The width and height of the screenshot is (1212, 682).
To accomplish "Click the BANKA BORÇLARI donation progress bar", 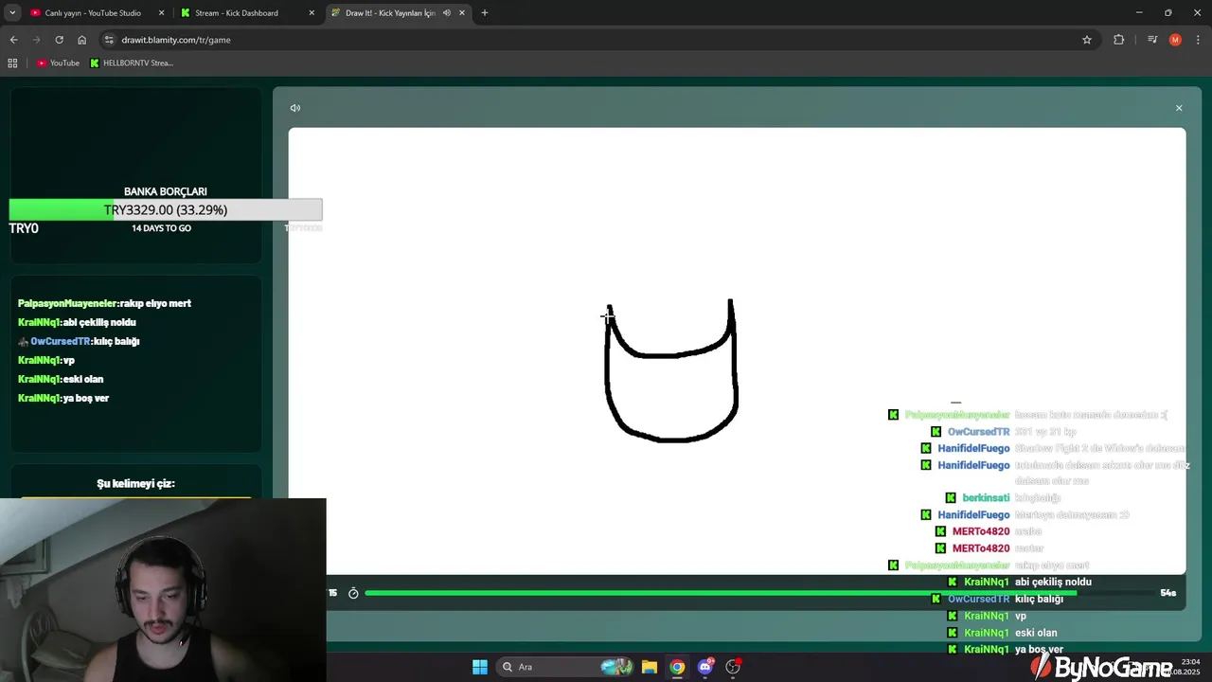I will 166,209.
